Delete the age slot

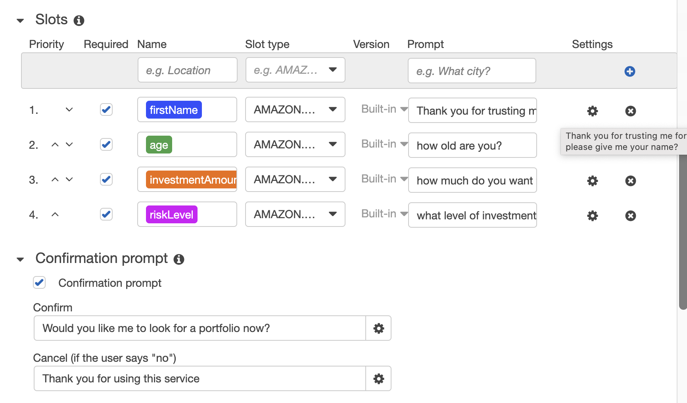(x=630, y=146)
